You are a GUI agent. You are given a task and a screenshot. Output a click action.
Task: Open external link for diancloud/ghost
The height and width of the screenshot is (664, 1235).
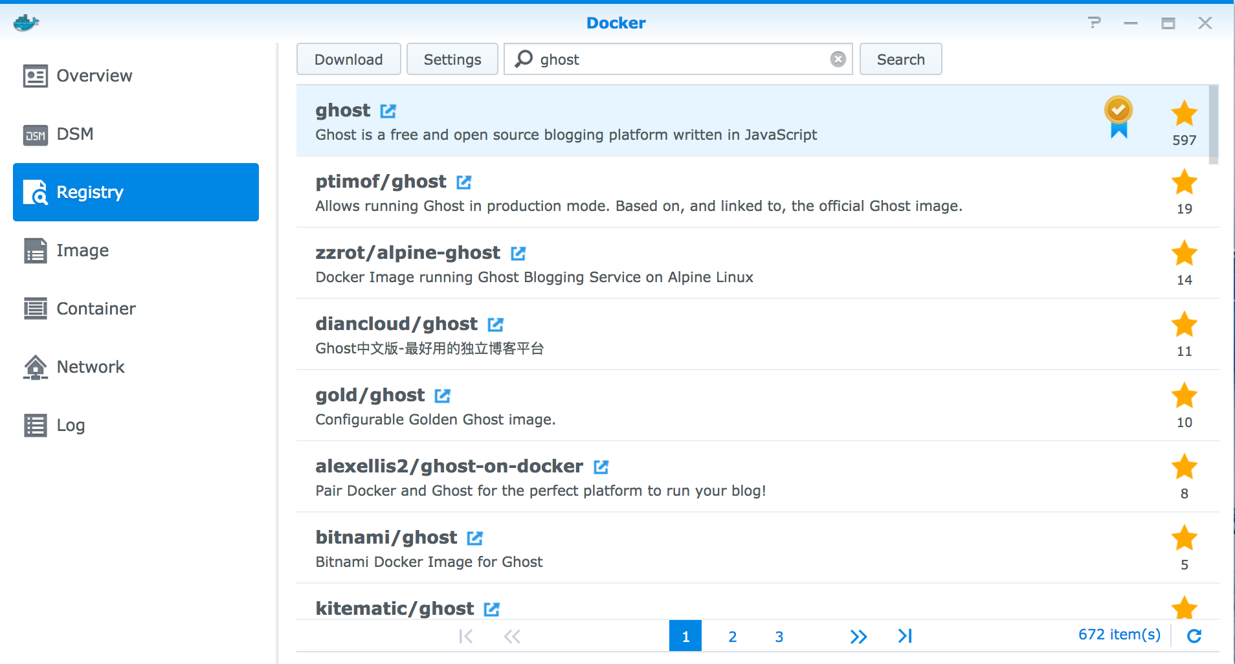(495, 325)
